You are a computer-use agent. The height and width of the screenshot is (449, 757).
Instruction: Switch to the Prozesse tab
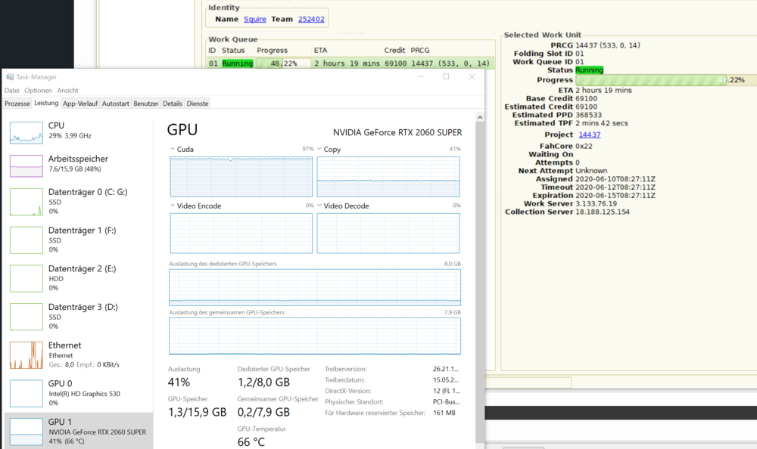pyautogui.click(x=17, y=103)
